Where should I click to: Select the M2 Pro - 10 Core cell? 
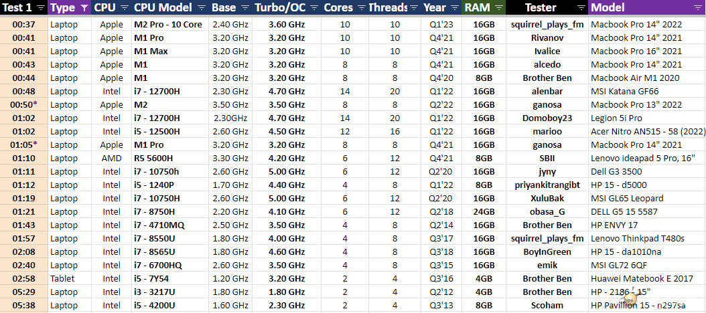[169, 24]
